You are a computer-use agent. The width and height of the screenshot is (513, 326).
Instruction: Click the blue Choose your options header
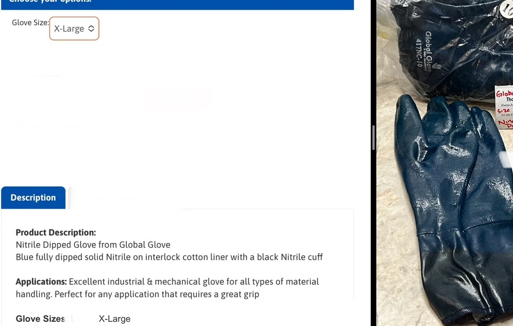point(177,5)
